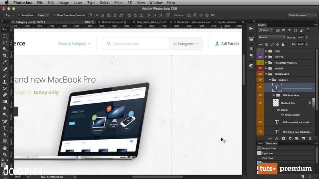Click the Lock all padlock icon
This screenshot has height=179, width=319.
(283, 44)
